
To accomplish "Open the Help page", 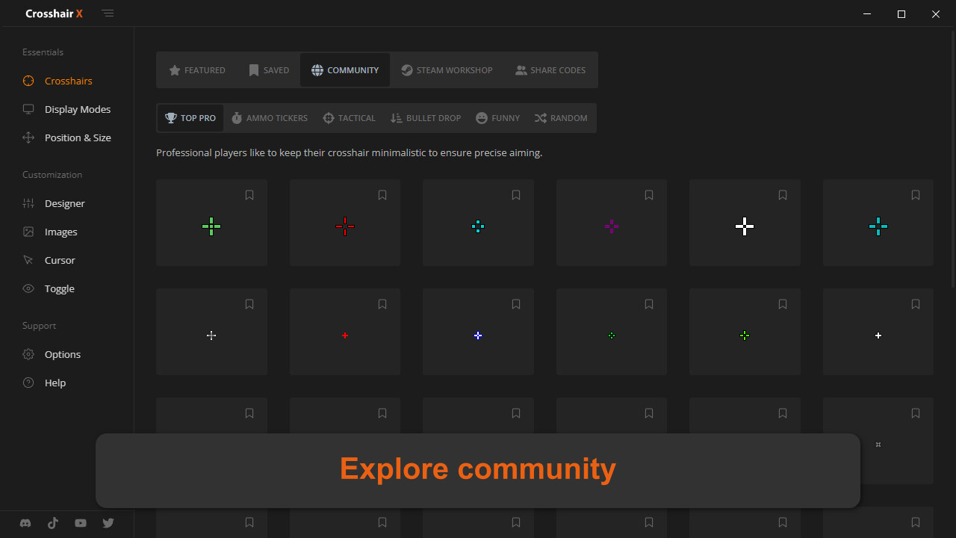I will (x=55, y=383).
